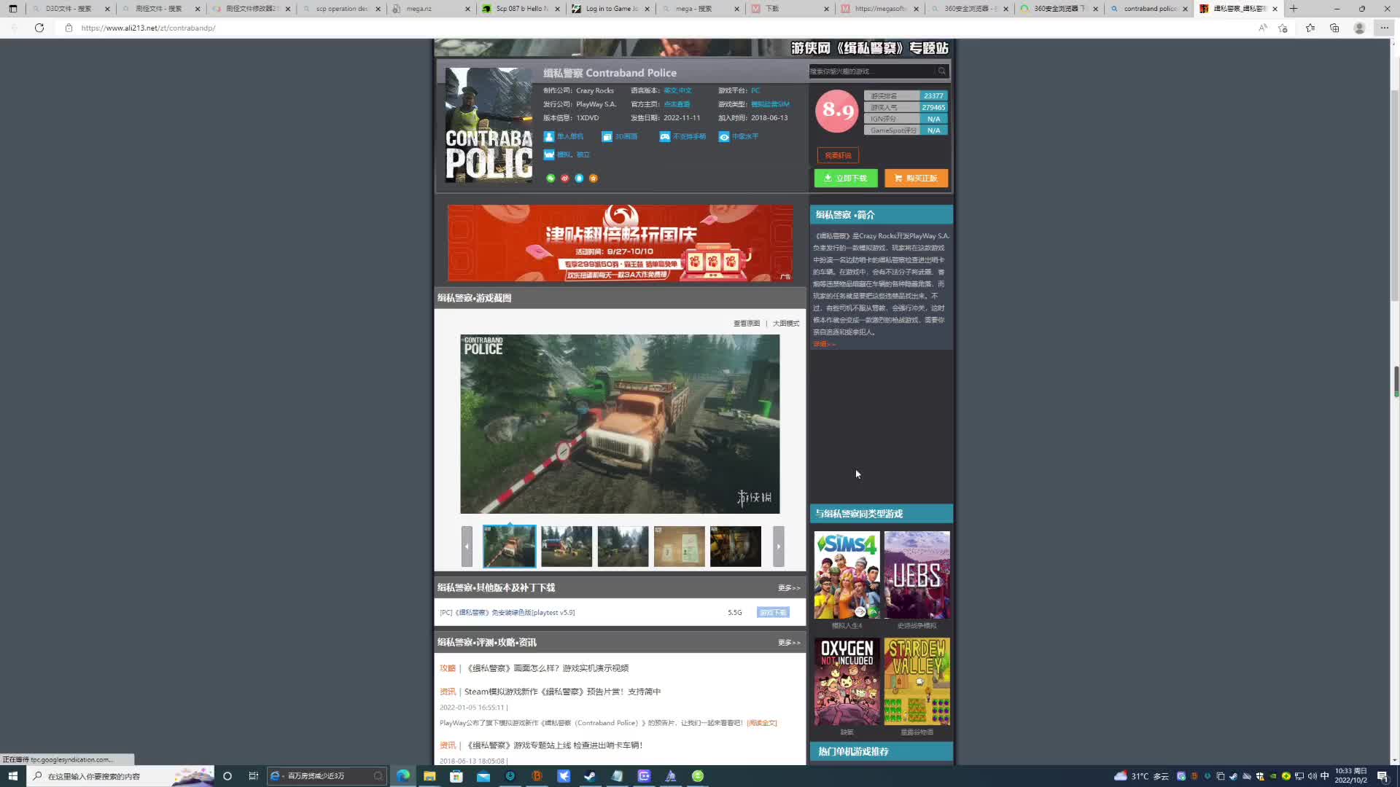Click the blue eye icon in the game info row

(x=724, y=136)
